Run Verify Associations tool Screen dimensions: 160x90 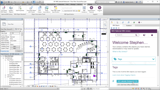(46, 9)
